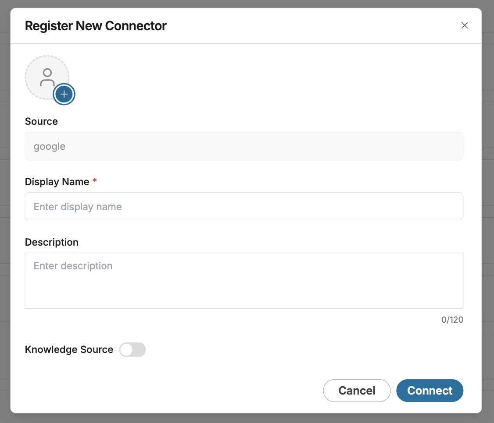Click the 0/120 character counter
The height and width of the screenshot is (423, 494).
click(x=452, y=320)
